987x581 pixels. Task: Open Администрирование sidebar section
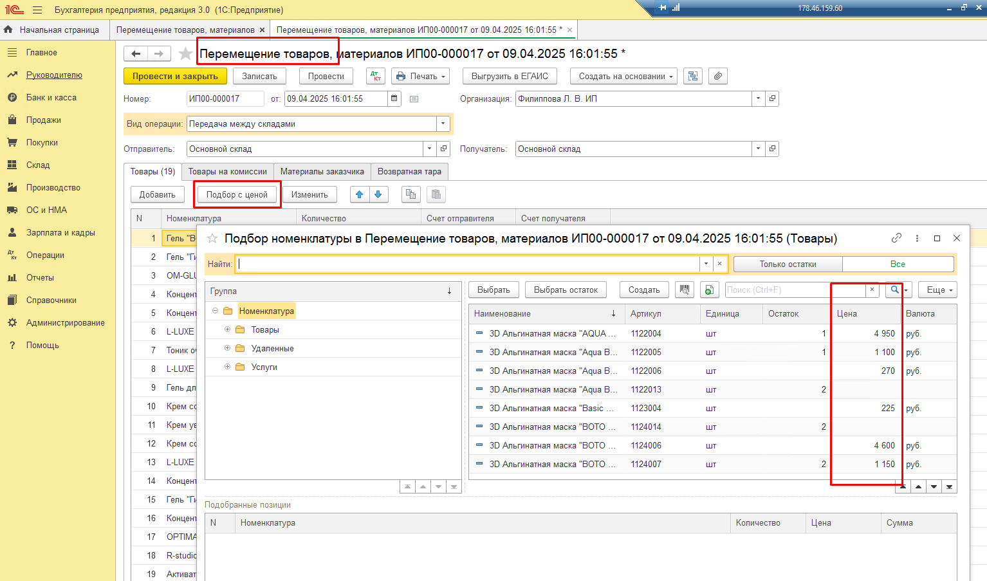[65, 322]
